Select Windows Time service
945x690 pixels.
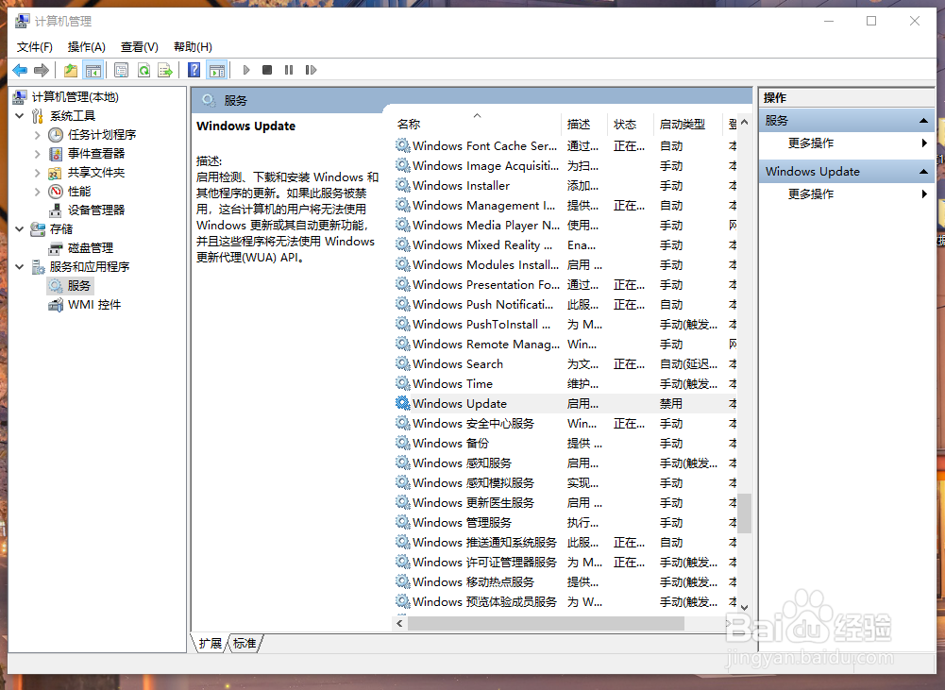click(x=565, y=384)
